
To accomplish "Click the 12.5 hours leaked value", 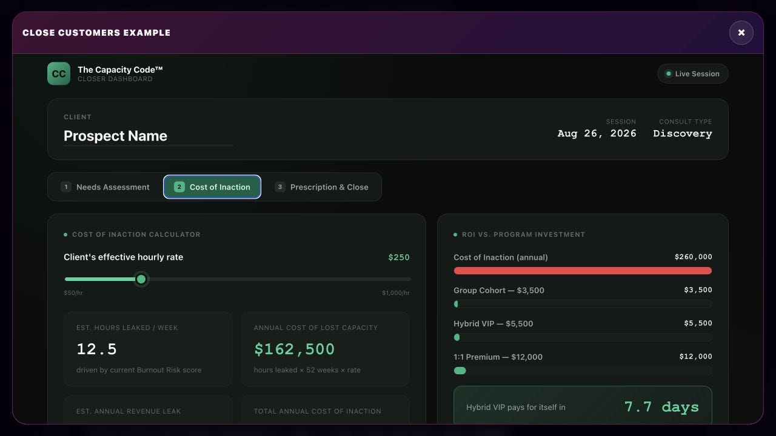I will [96, 349].
